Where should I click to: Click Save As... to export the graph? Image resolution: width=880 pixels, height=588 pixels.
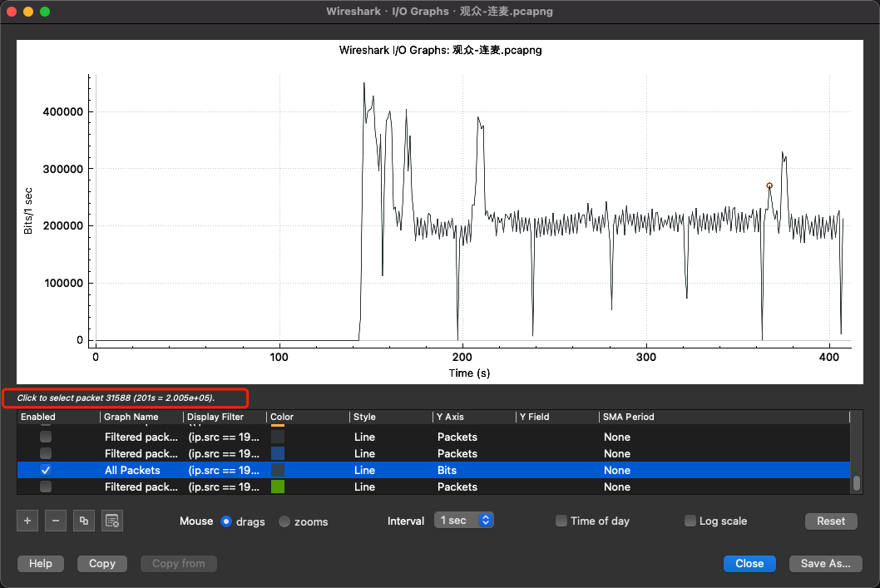(x=826, y=563)
